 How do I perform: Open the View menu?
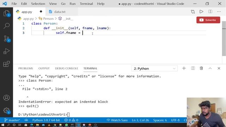point(53,4)
